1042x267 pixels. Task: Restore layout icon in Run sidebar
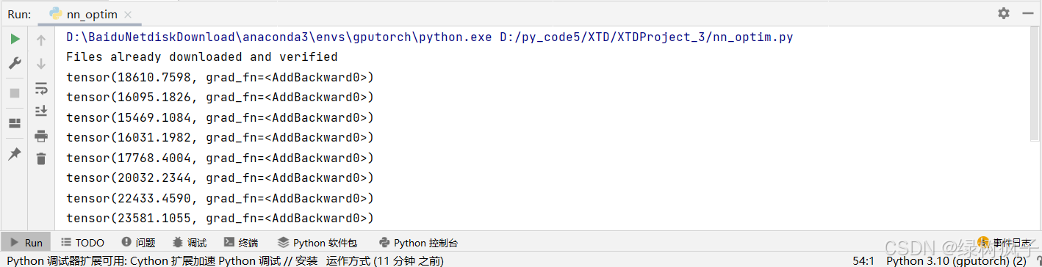point(15,123)
